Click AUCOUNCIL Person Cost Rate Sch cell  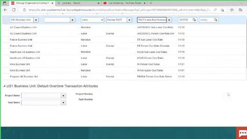(156, 34)
